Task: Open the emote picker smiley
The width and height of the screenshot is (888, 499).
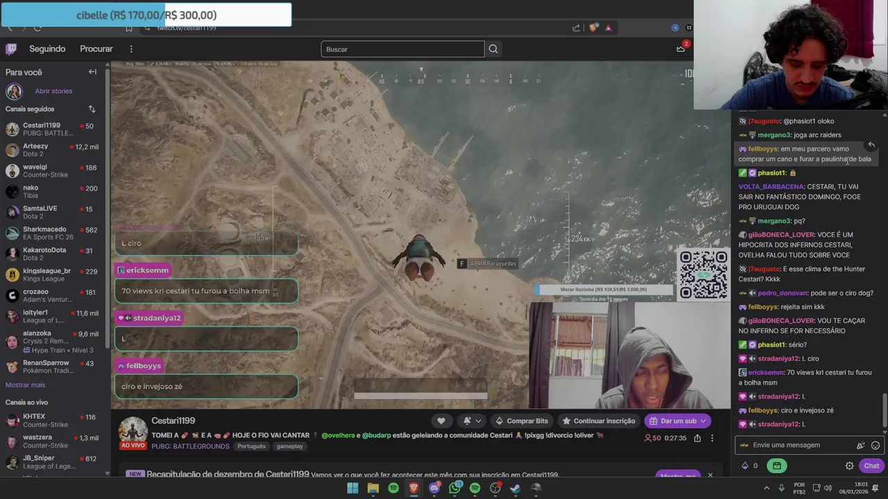Action: point(876,445)
